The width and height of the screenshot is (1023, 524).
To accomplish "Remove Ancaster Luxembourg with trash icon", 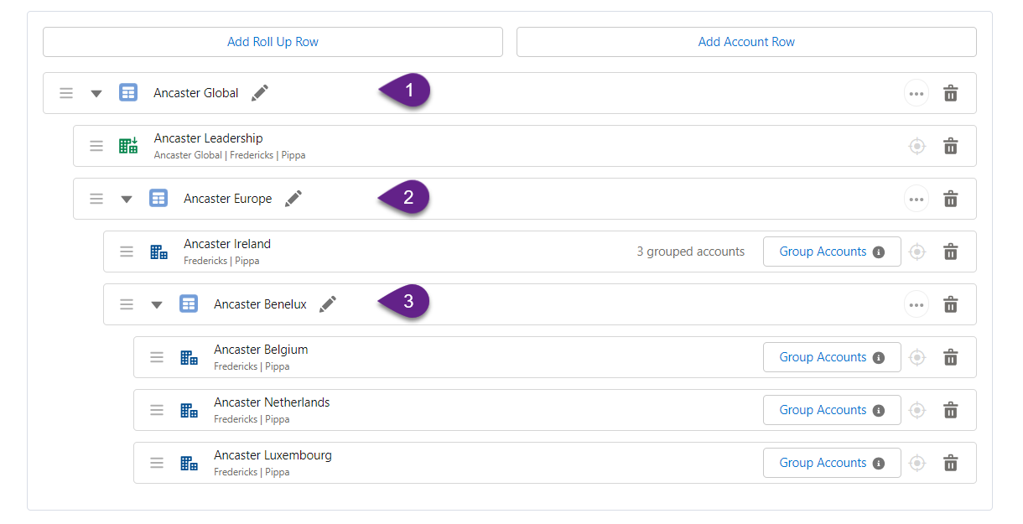I will click(950, 463).
